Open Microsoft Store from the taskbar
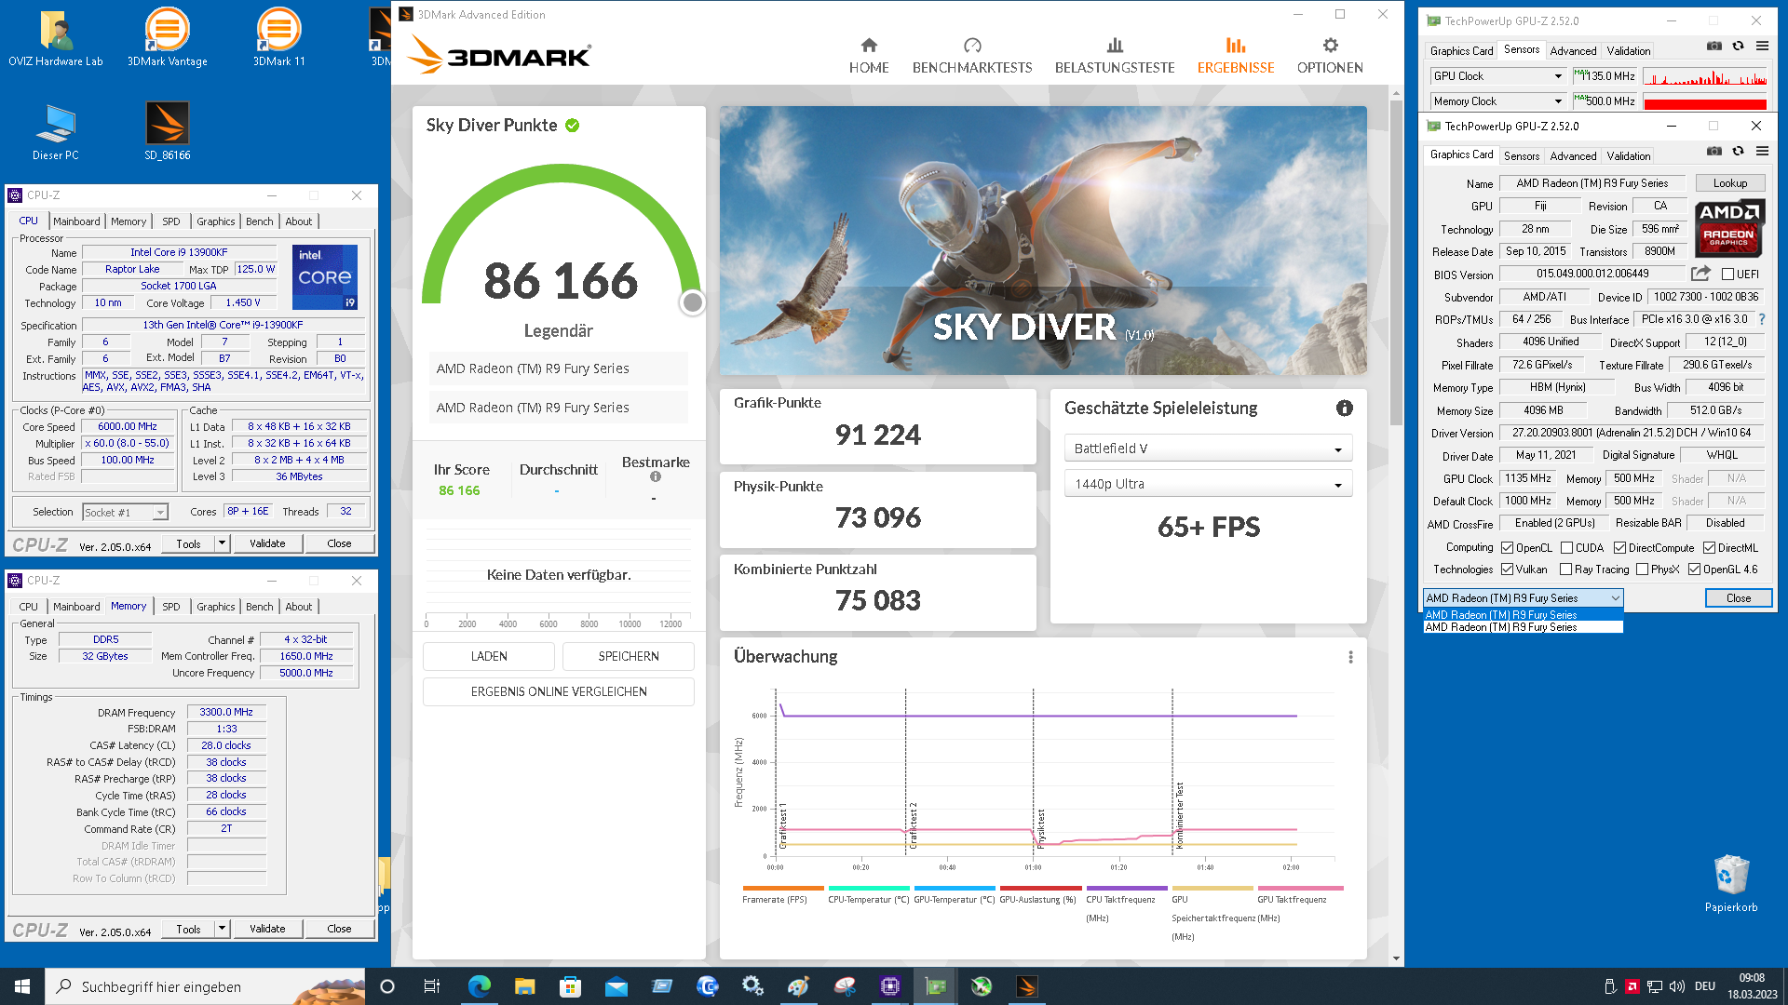1788x1005 pixels. [570, 986]
